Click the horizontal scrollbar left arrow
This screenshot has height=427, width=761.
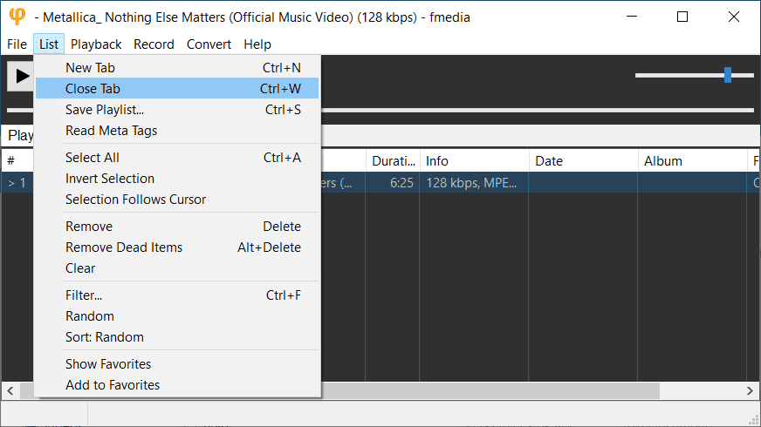(x=10, y=390)
